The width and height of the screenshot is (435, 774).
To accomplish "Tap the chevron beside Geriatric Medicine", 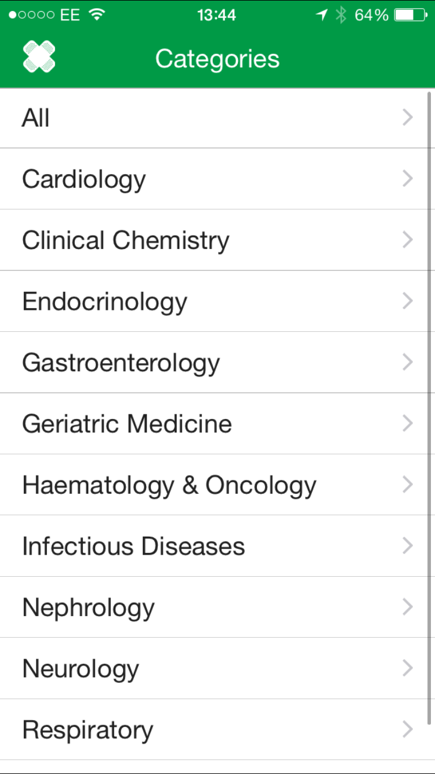I will (x=408, y=424).
